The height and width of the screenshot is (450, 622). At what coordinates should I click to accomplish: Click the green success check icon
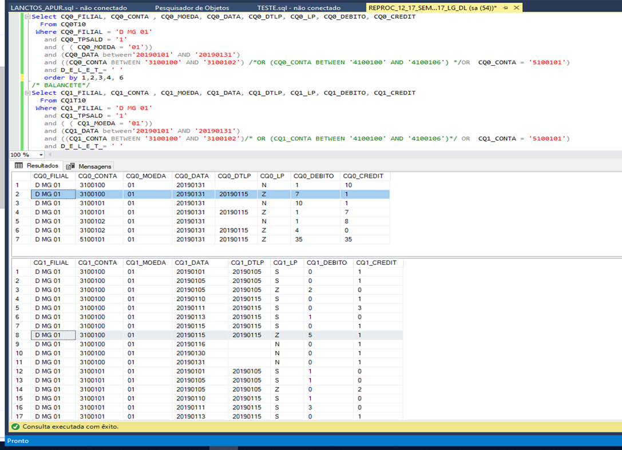click(x=15, y=427)
